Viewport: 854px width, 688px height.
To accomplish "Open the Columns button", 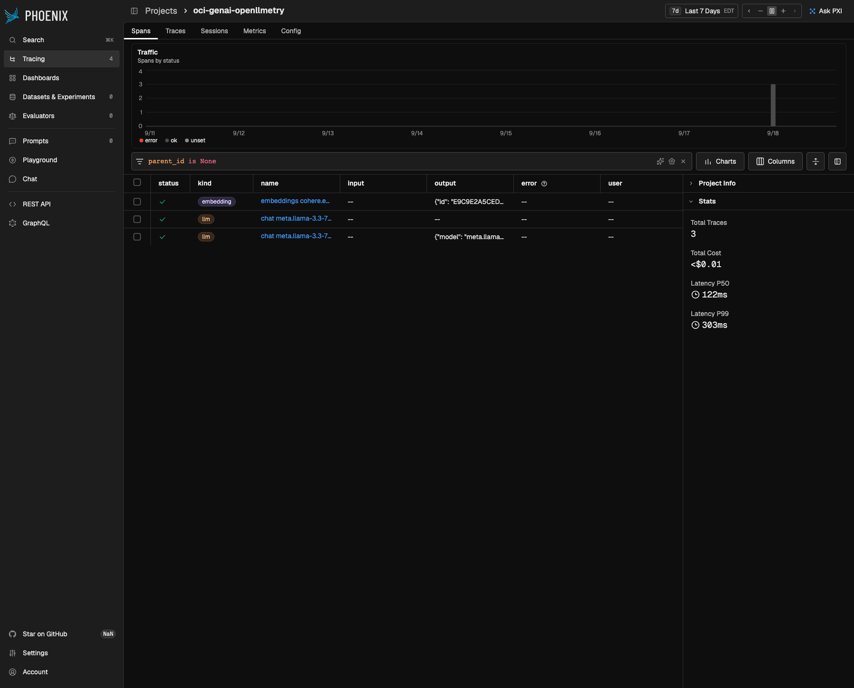I will (775, 161).
